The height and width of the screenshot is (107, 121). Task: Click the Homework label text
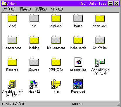(100, 26)
